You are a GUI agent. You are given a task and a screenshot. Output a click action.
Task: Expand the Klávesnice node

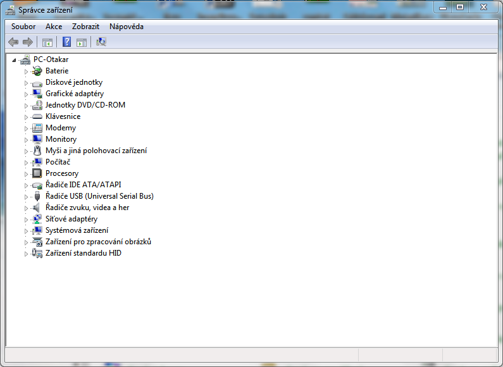tap(26, 117)
